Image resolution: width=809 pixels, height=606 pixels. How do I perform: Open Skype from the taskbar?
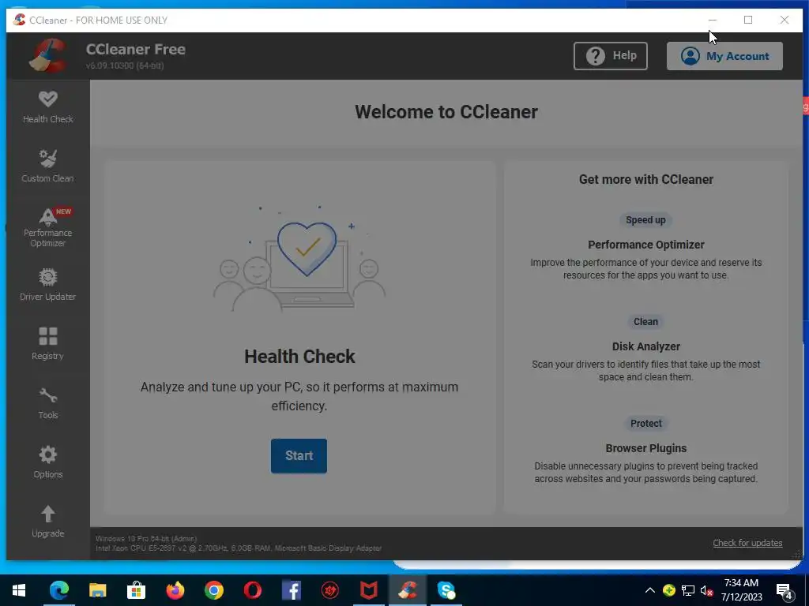pyautogui.click(x=446, y=590)
